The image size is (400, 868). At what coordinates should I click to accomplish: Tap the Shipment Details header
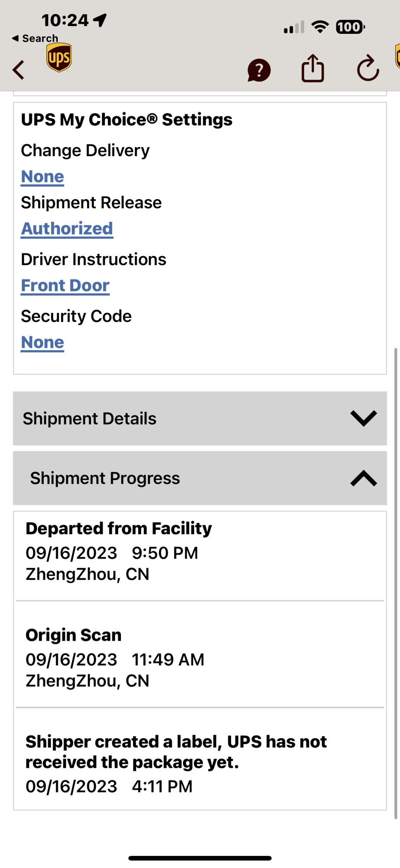(89, 418)
